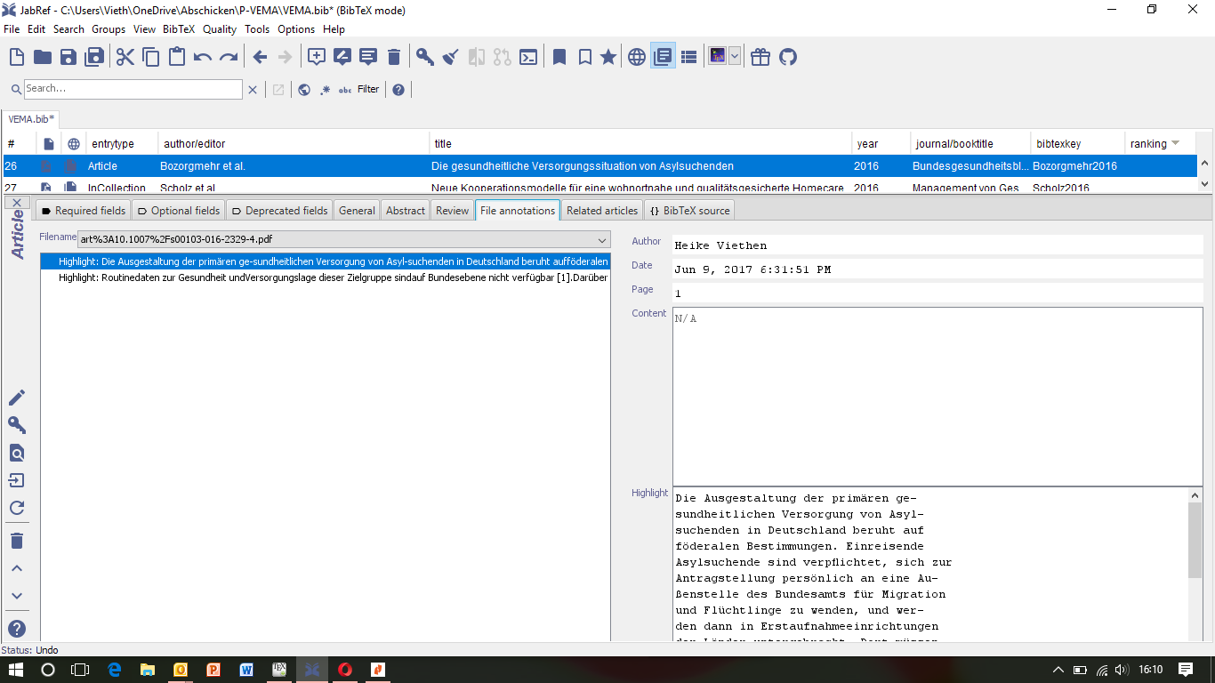Save the library with the single floppy disk icon
Screen dimensions: 1215x683
68,57
